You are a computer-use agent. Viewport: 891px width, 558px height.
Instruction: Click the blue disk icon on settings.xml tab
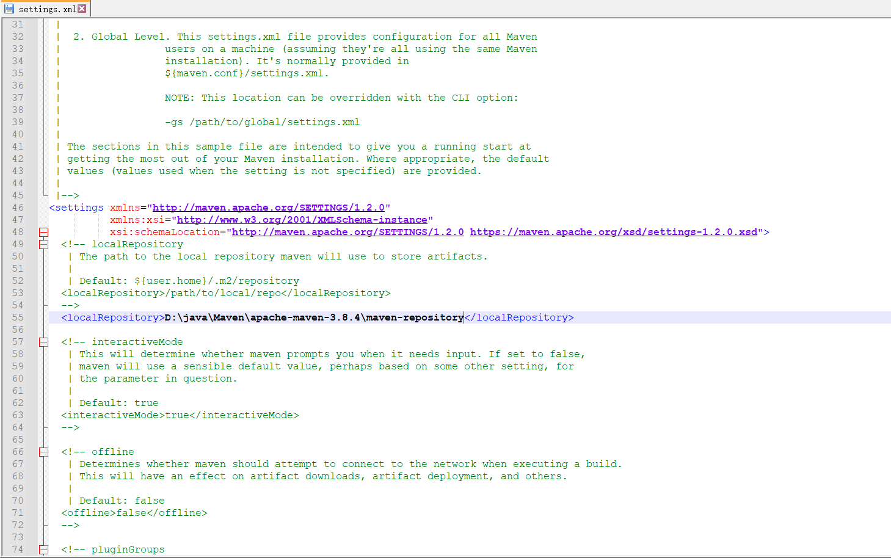9,9
